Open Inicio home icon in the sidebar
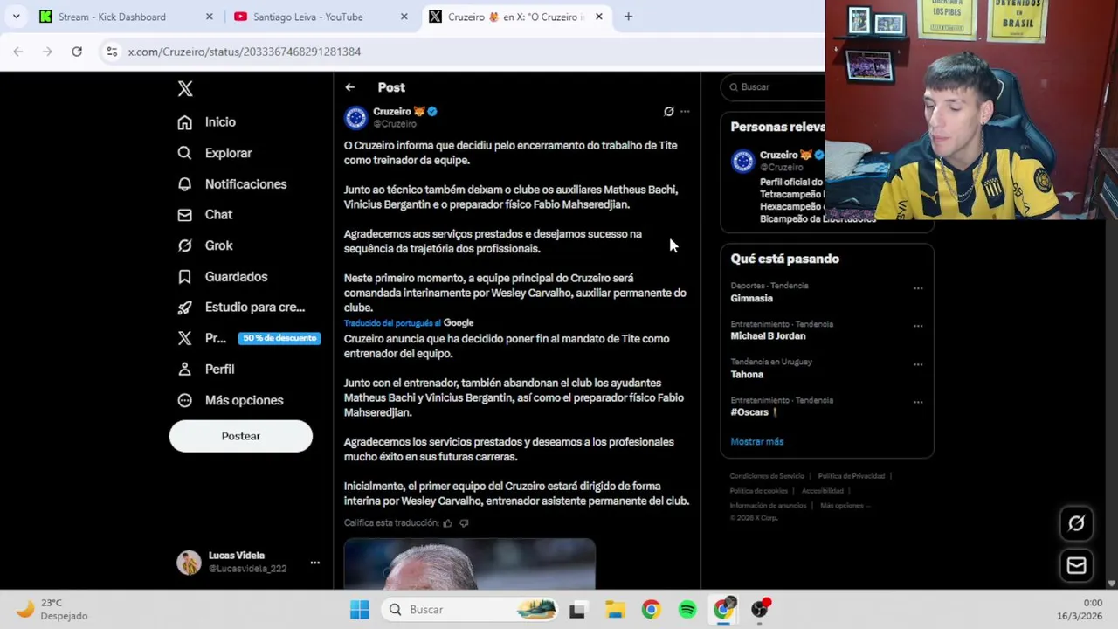This screenshot has width=1118, height=629. [x=184, y=122]
